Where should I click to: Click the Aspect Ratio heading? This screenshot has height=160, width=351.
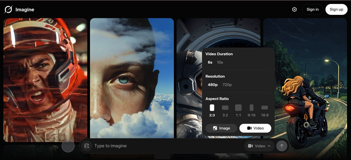click(x=217, y=99)
